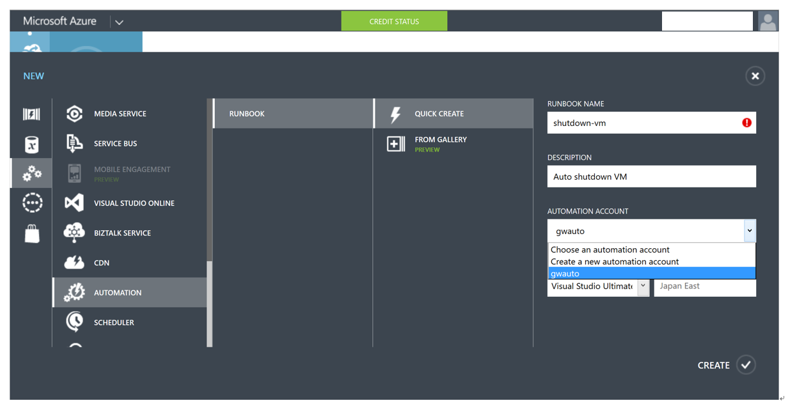Open the Automation Account dropdown arrow
Image resolution: width=797 pixels, height=410 pixels.
[750, 231]
